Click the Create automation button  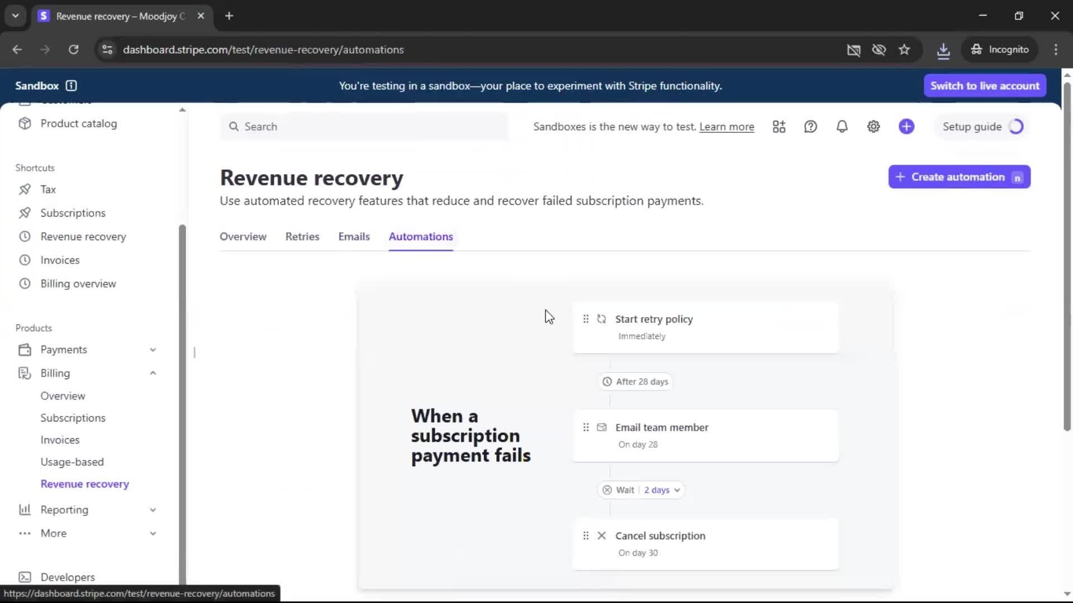959,177
